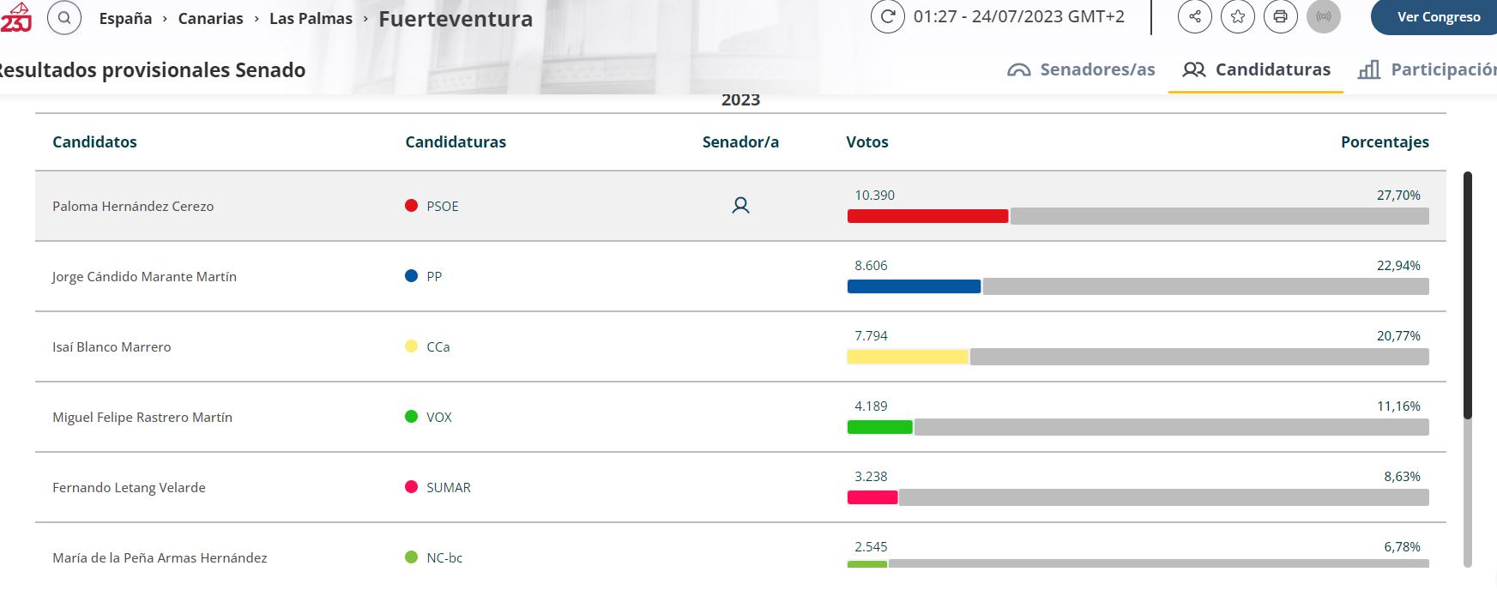Click the 7.794 votes value
1497x608 pixels.
tap(871, 336)
